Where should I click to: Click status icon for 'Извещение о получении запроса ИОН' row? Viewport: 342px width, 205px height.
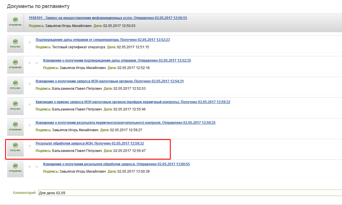tap(15, 83)
